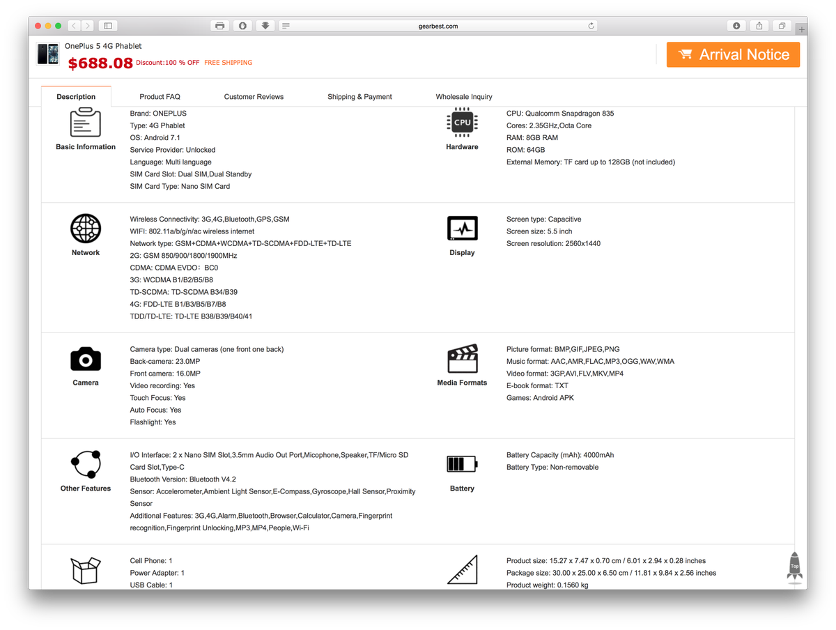Reload the page using refresh icon

point(591,26)
